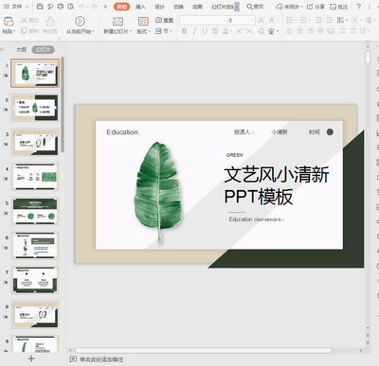
Task: Switch to the 设计 (Design) tab
Action: [159, 7]
